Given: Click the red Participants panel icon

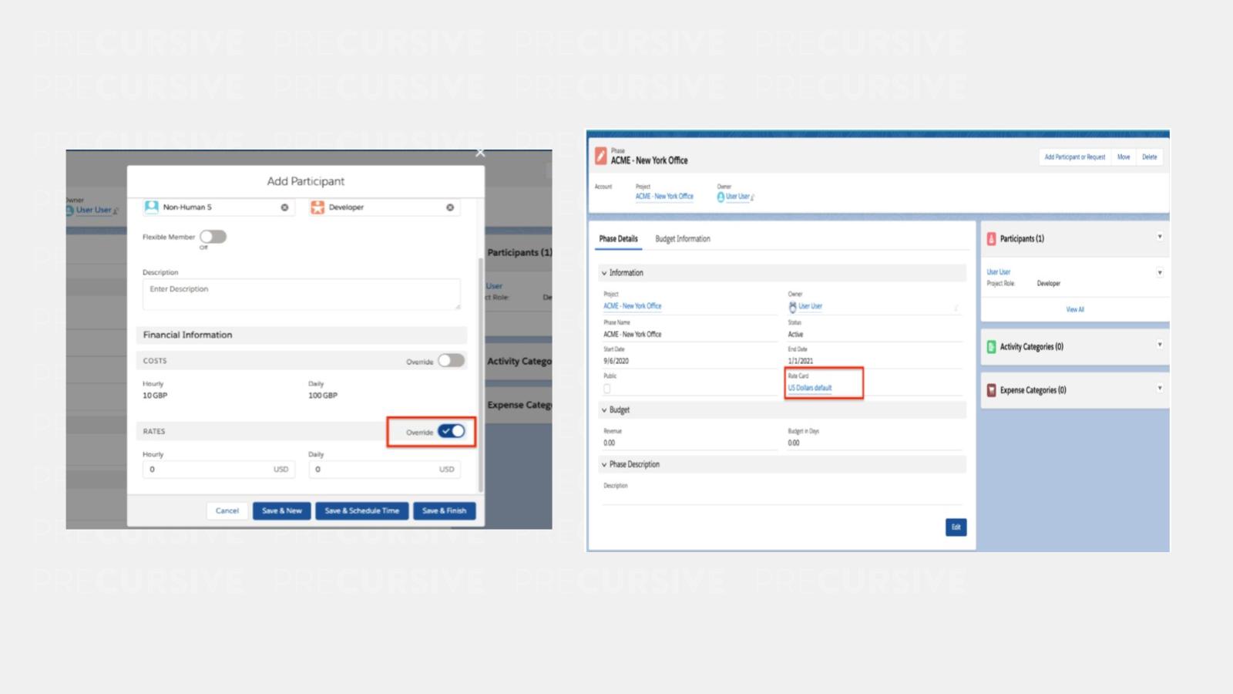Looking at the screenshot, I should click(x=991, y=239).
